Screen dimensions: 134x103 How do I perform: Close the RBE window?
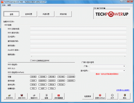pyautogui.click(x=130, y=1)
